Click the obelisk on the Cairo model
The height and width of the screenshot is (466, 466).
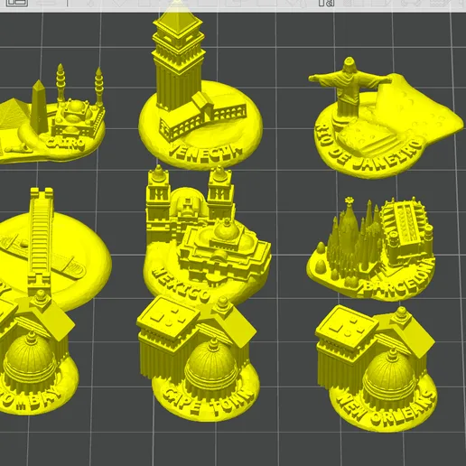39,107
